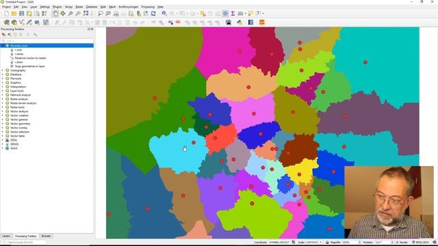Expand the Database group
The image size is (438, 246).
tap(3, 74)
